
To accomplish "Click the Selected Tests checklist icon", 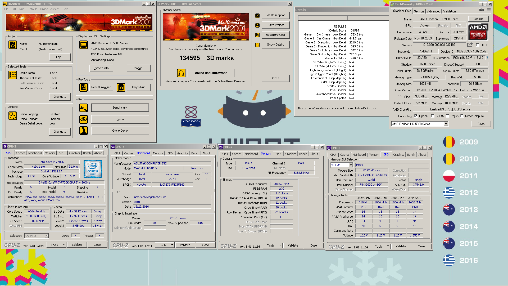I will (x=13, y=75).
